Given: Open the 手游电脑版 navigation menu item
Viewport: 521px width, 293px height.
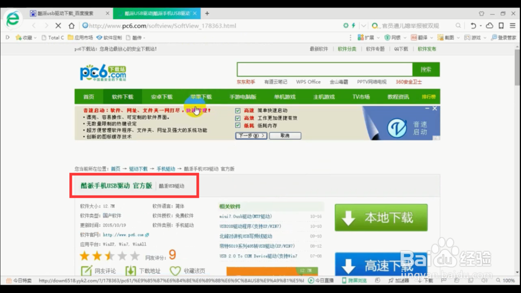Looking at the screenshot, I should [x=243, y=97].
